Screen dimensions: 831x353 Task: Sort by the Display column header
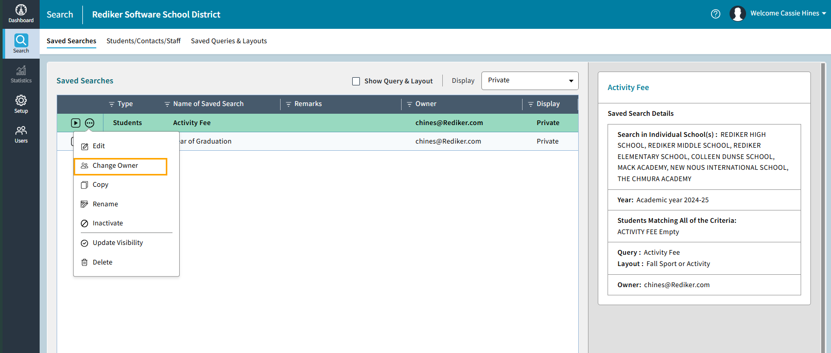(548, 104)
